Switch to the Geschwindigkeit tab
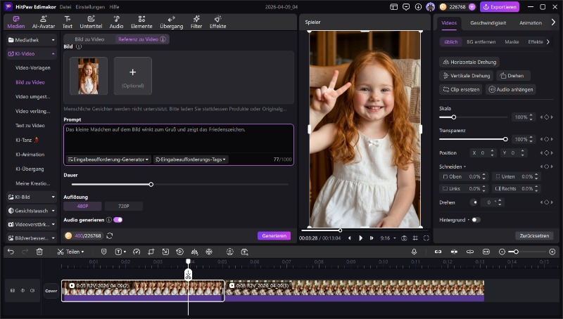 (x=488, y=23)
